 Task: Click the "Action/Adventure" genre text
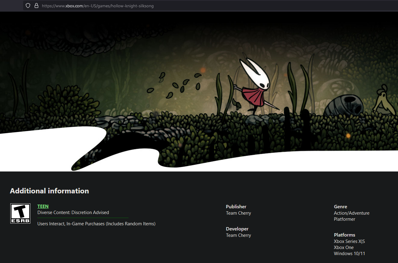(x=352, y=213)
